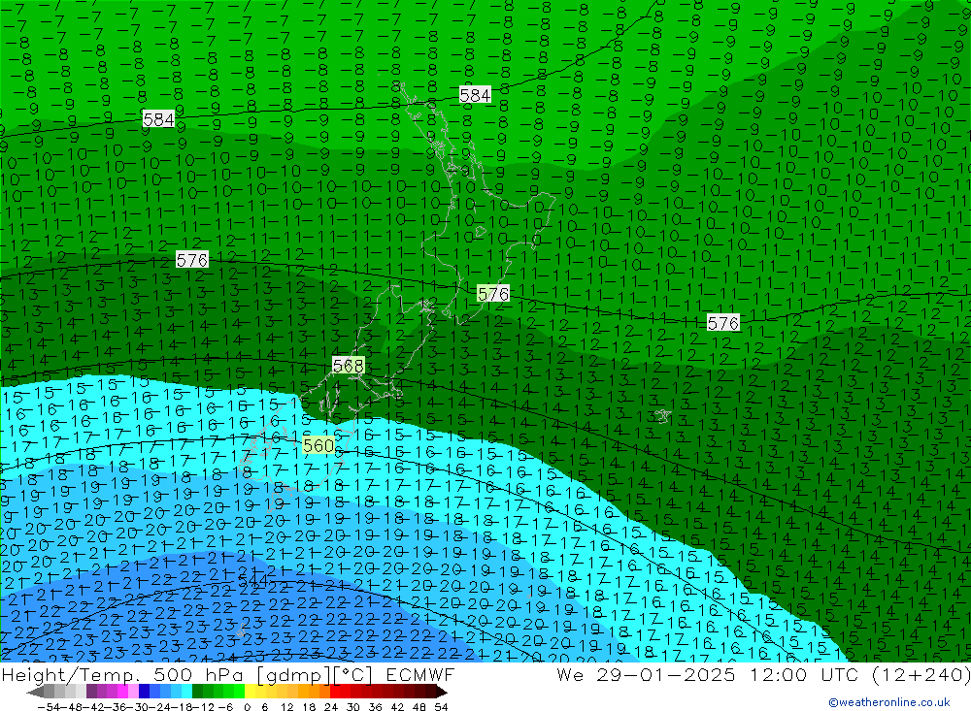Click the gray left arrow of color scale
Image resolution: width=971 pixels, height=711 pixels.
tap(35, 692)
